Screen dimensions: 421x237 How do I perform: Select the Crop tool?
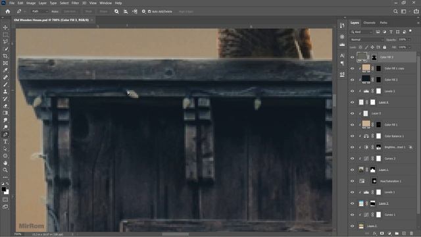pyautogui.click(x=5, y=56)
